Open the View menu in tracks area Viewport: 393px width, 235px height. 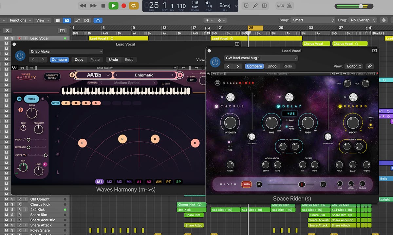(x=43, y=20)
